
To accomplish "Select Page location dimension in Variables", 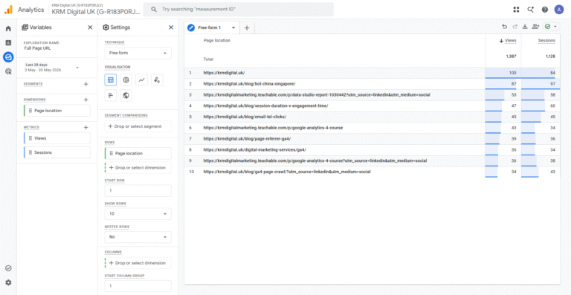I will coord(57,111).
